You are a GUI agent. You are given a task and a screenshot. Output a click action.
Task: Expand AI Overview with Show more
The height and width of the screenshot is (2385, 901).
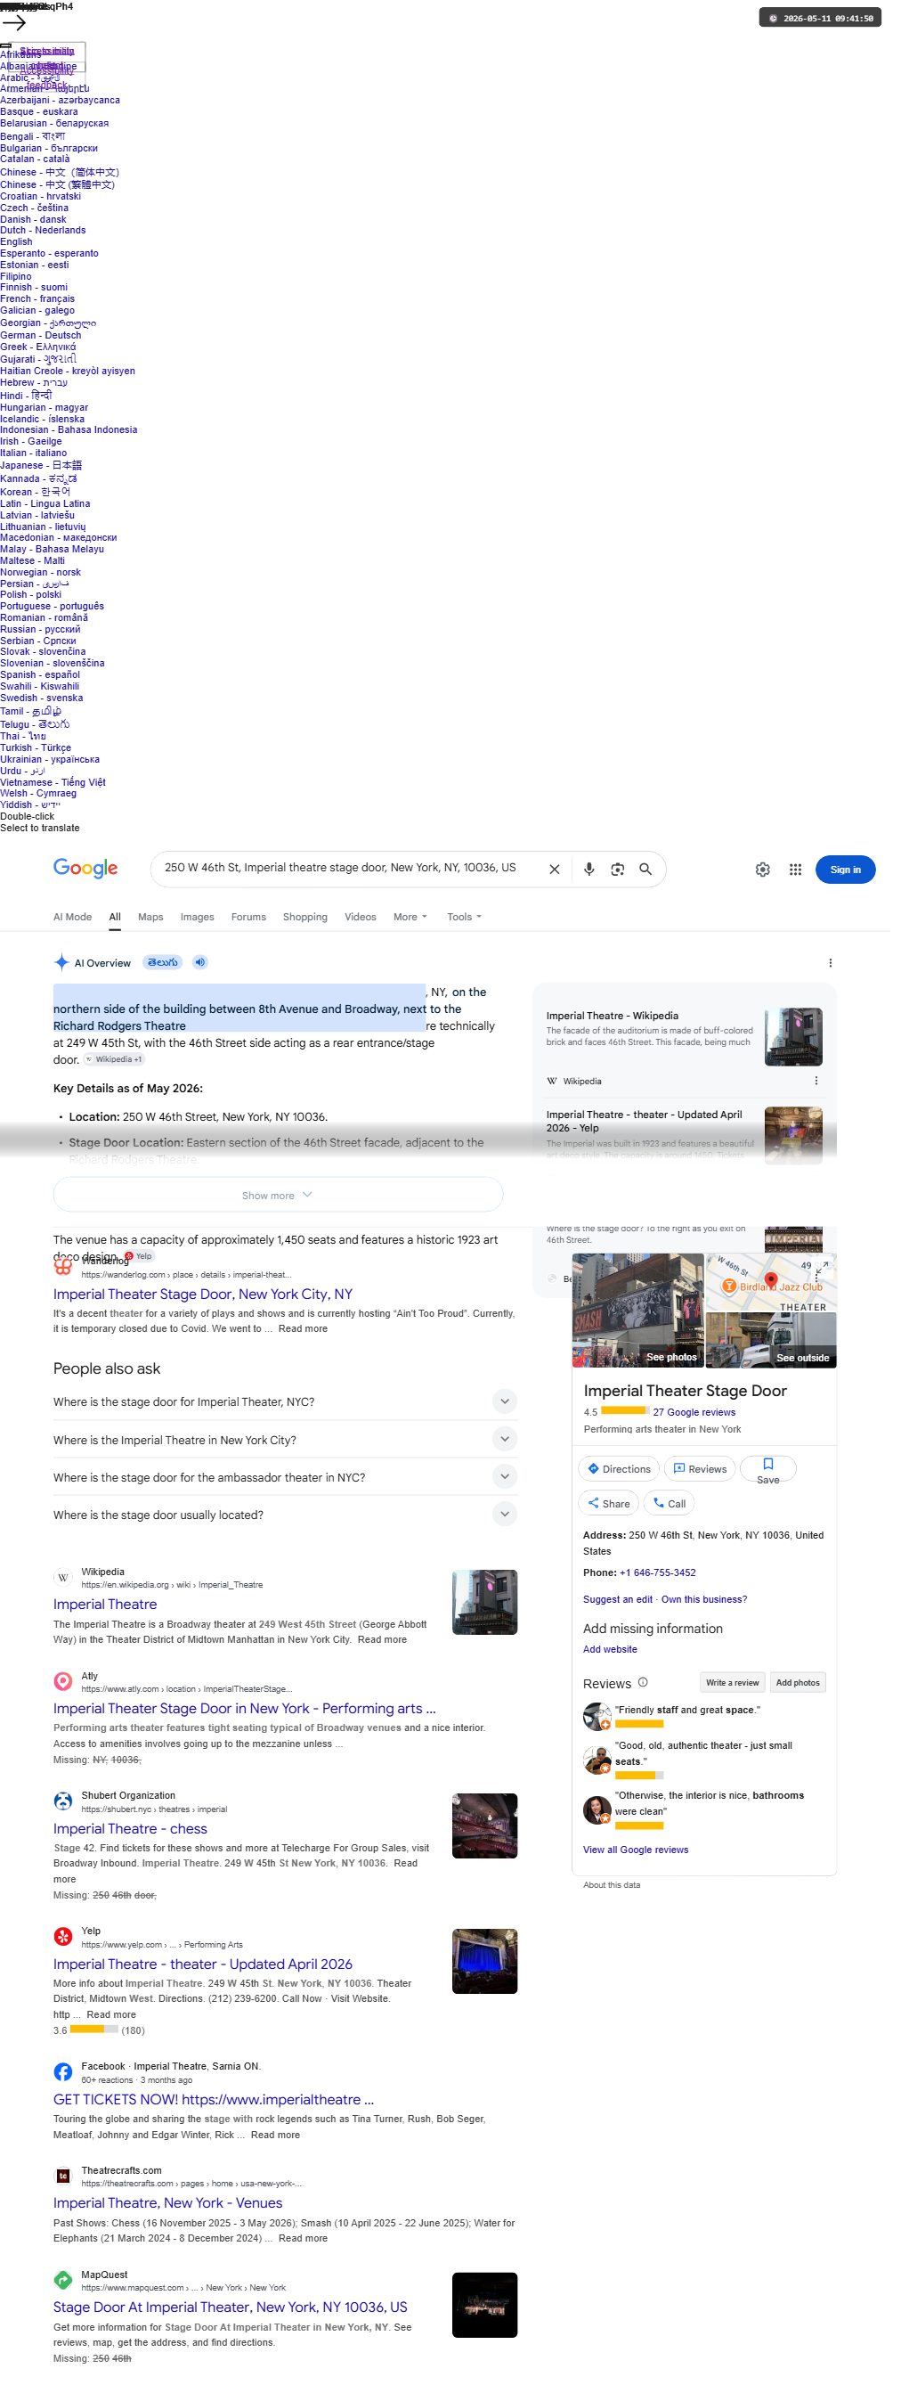[x=281, y=1208]
